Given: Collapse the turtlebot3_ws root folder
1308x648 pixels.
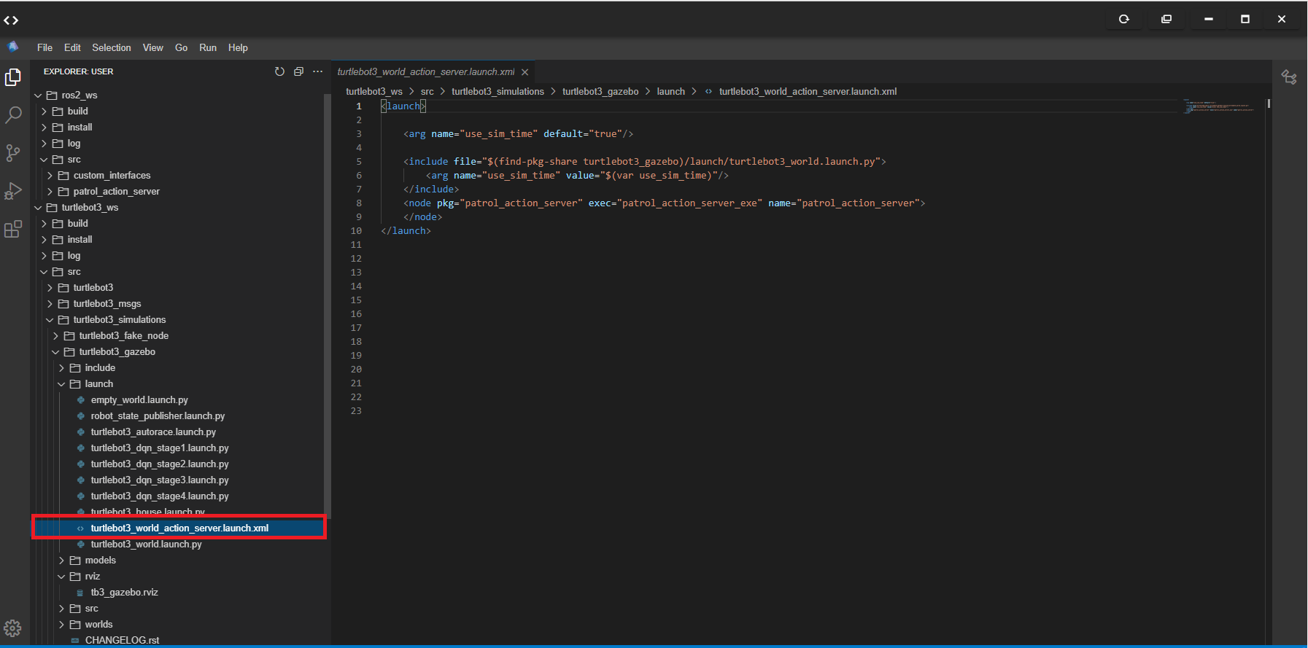Looking at the screenshot, I should coord(38,208).
